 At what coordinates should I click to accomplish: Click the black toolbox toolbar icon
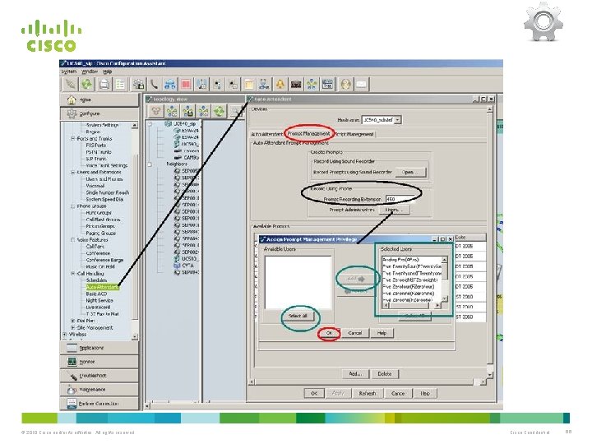coord(296,84)
